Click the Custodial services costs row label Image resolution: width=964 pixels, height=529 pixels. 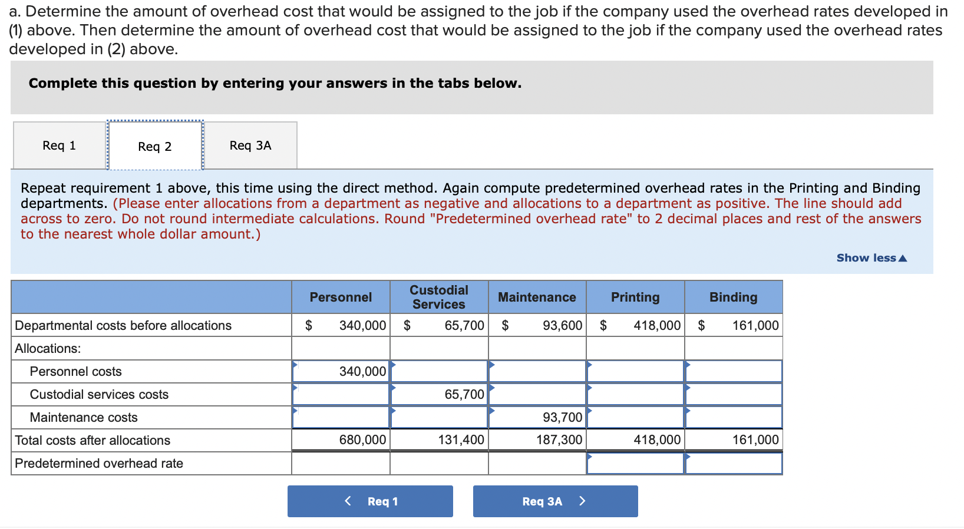click(99, 395)
